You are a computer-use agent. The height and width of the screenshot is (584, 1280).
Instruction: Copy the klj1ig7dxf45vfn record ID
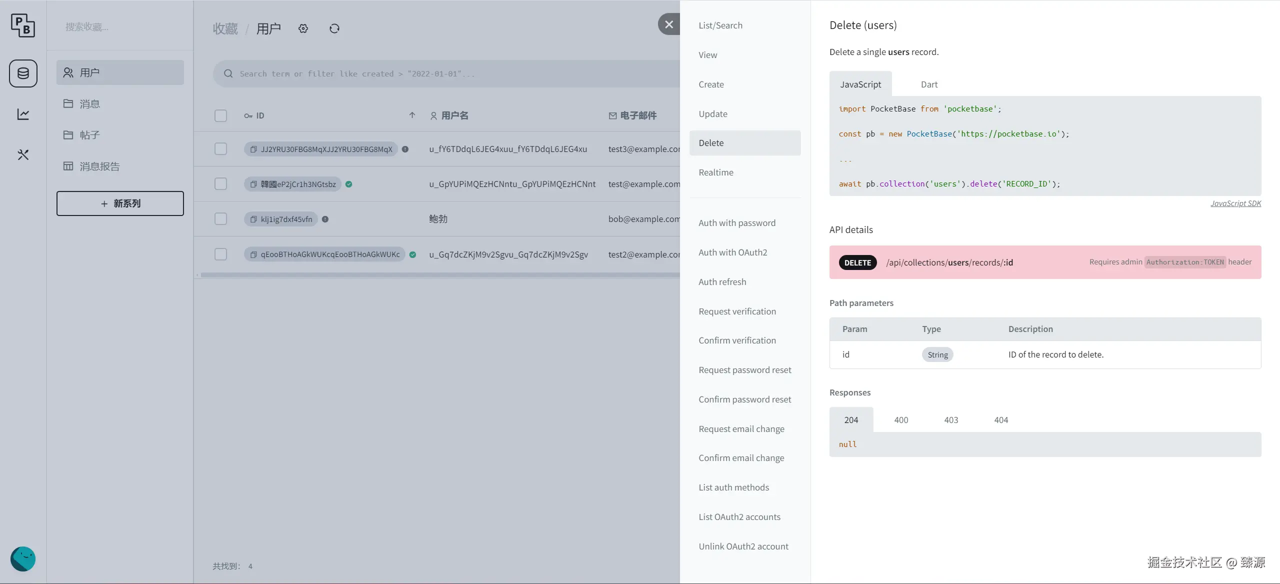click(253, 219)
